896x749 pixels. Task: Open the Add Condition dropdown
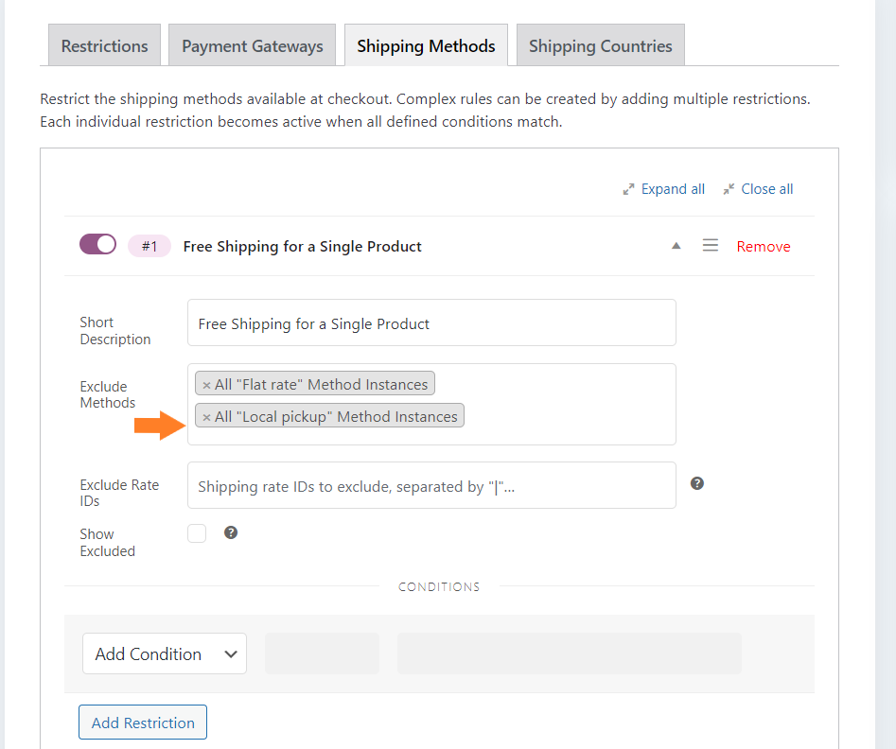[x=165, y=653]
